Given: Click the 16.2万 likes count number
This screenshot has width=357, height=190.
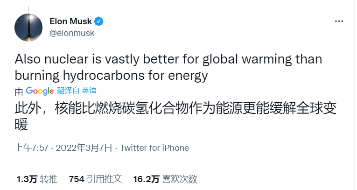Looking at the screenshot, I should 147,179.
